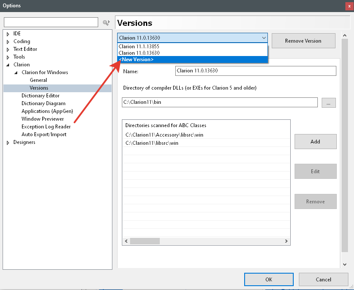Cancel the Options dialog

tap(323, 279)
